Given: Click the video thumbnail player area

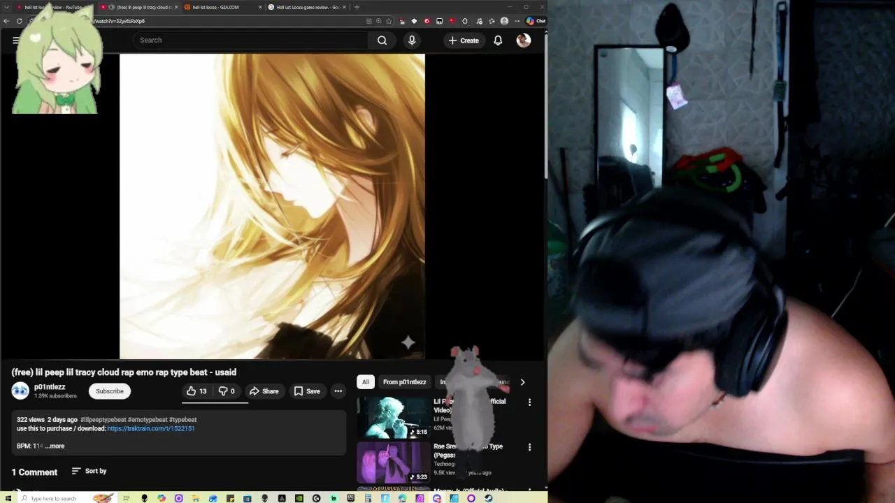Looking at the screenshot, I should 272,207.
